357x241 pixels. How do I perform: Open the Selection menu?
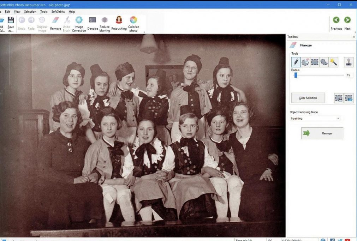(x=30, y=12)
